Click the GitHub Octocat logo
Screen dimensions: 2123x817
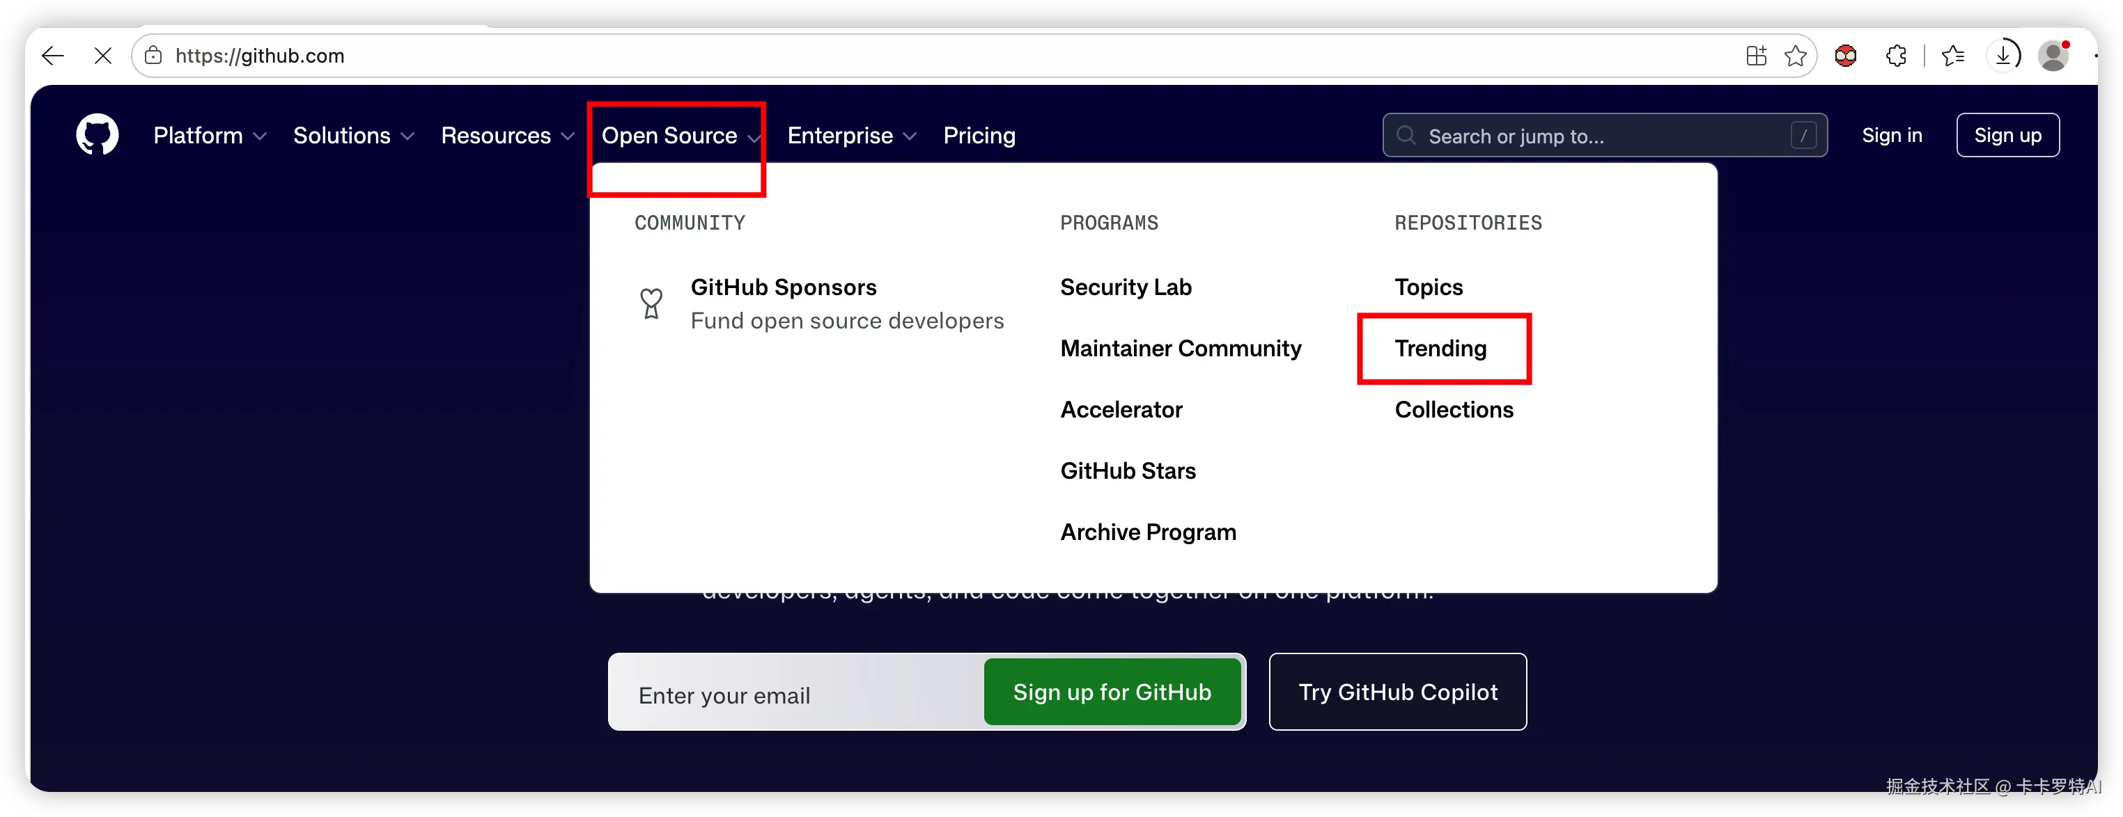pos(98,134)
